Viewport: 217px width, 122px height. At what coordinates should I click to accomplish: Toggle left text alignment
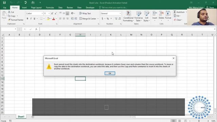[60, 19]
